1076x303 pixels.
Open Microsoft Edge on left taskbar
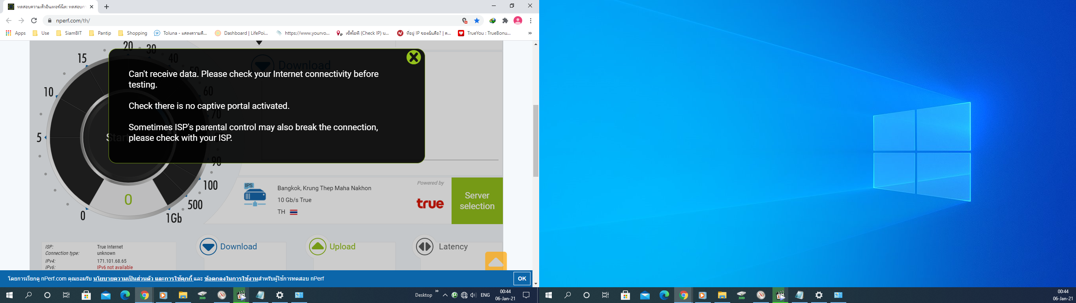[125, 295]
